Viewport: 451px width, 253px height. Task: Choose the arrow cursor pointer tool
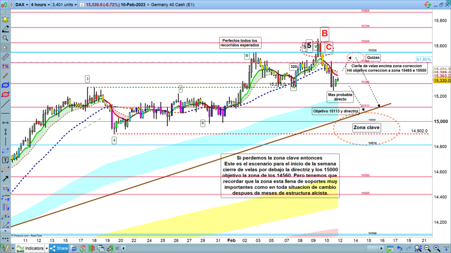tap(5, 48)
